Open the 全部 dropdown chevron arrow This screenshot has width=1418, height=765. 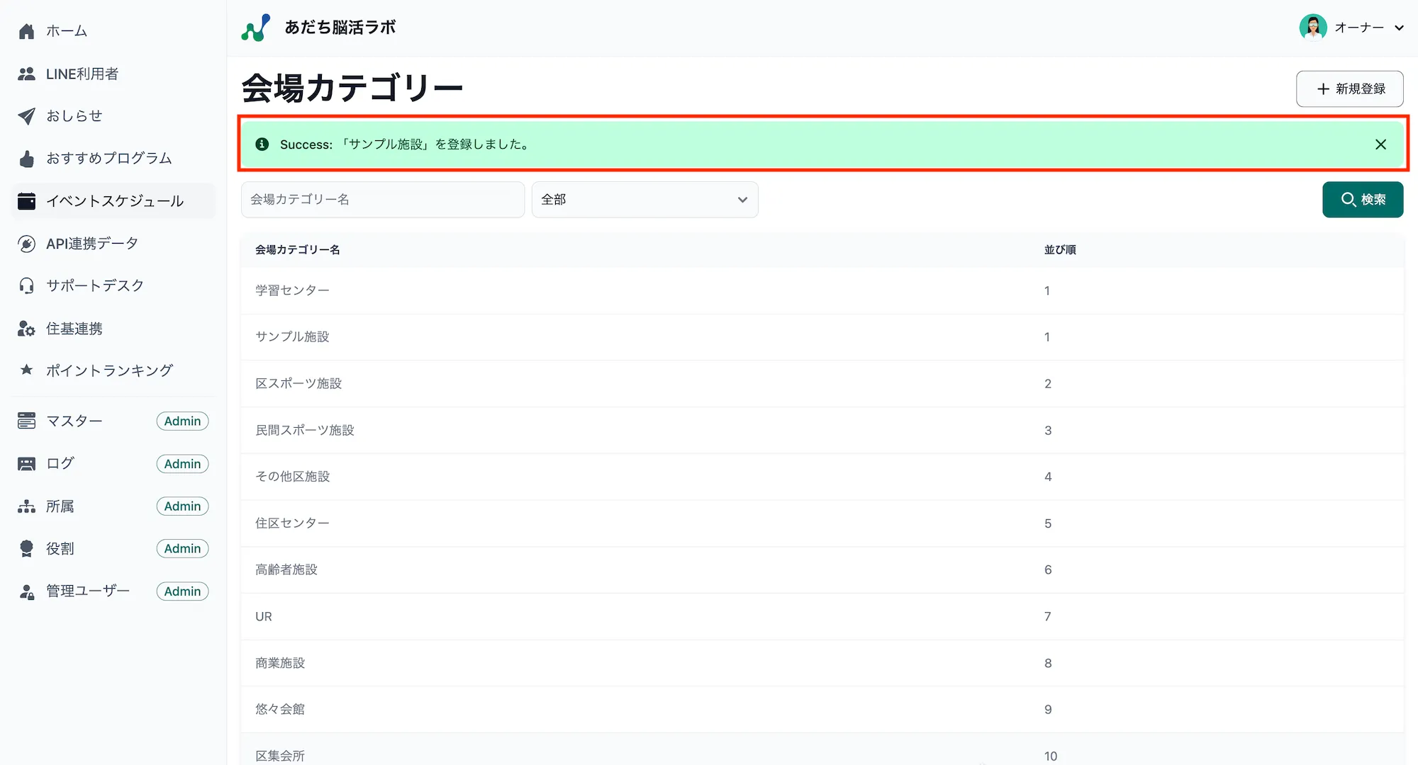742,200
